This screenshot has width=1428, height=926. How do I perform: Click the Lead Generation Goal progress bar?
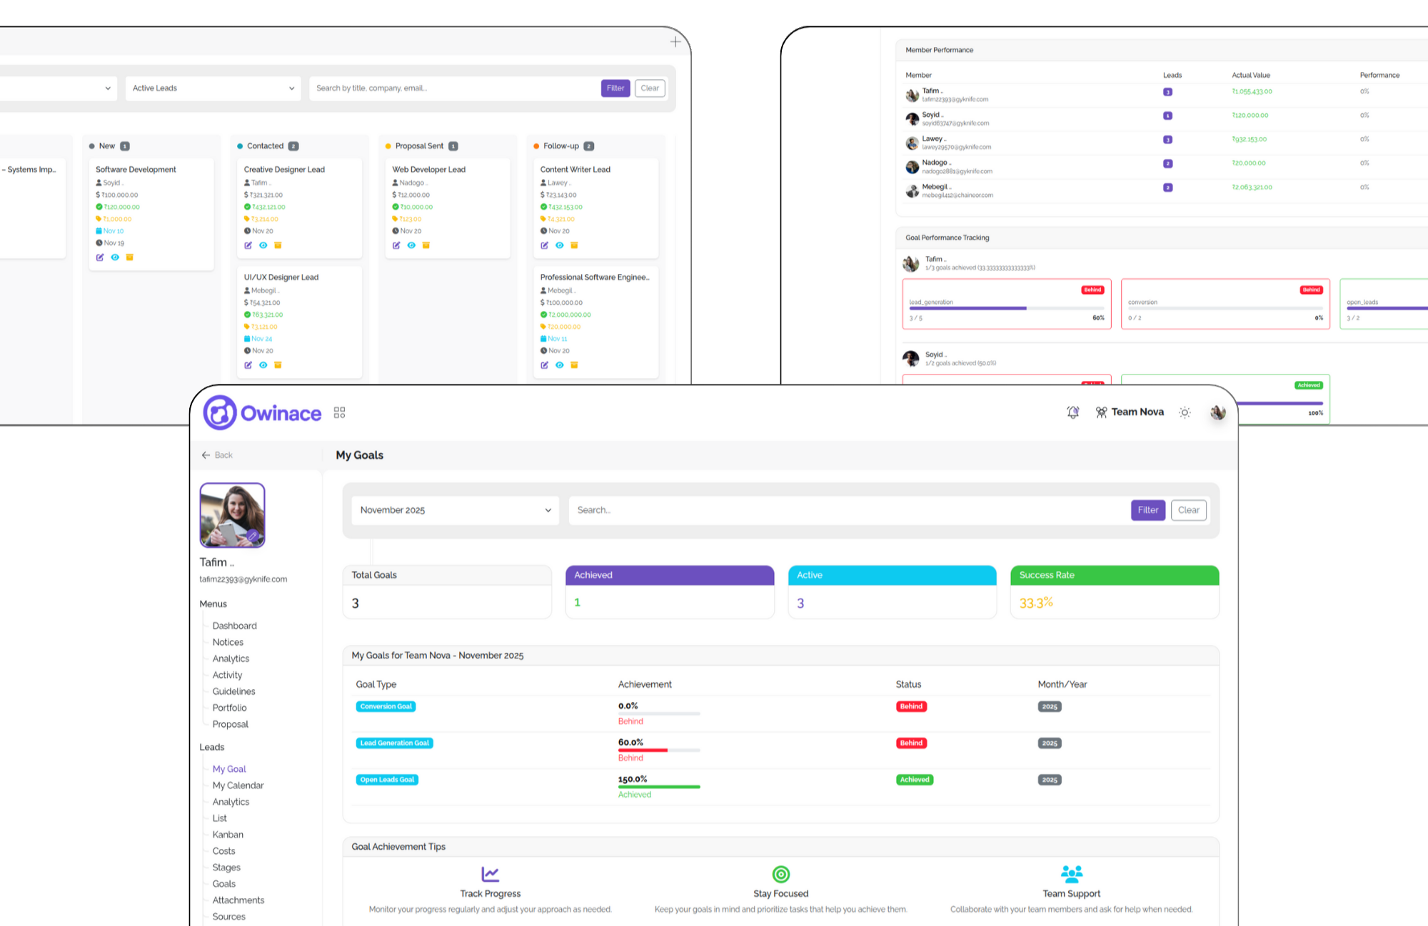click(658, 751)
